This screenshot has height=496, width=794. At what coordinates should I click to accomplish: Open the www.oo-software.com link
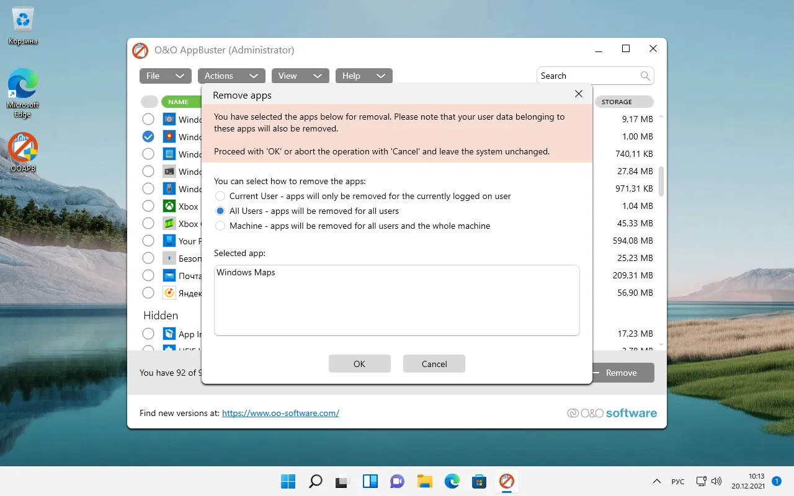click(x=280, y=413)
